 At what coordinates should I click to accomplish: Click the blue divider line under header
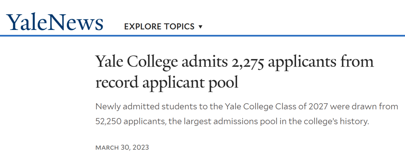click(202, 36)
